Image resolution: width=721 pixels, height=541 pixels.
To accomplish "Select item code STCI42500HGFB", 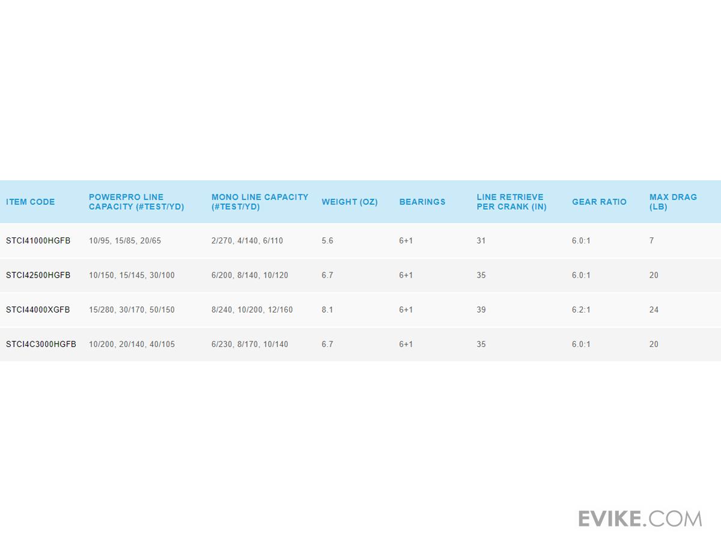I will (x=38, y=275).
